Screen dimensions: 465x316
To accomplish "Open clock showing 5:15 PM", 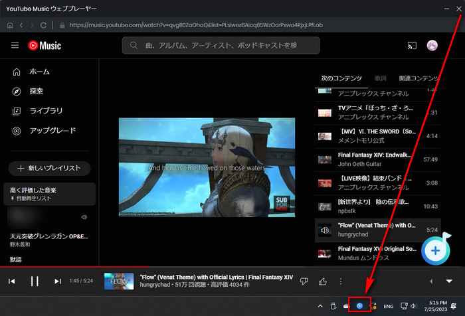I will click(x=435, y=306).
